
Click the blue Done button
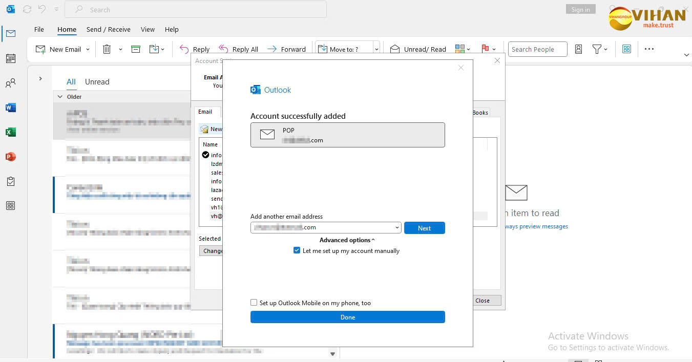(347, 317)
